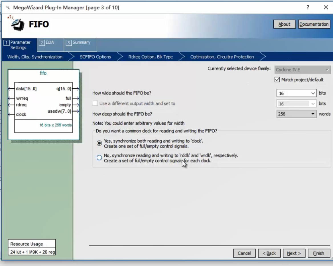Go to Optimization, Circuitry Protection step
The image size is (333, 266).
pos(222,57)
